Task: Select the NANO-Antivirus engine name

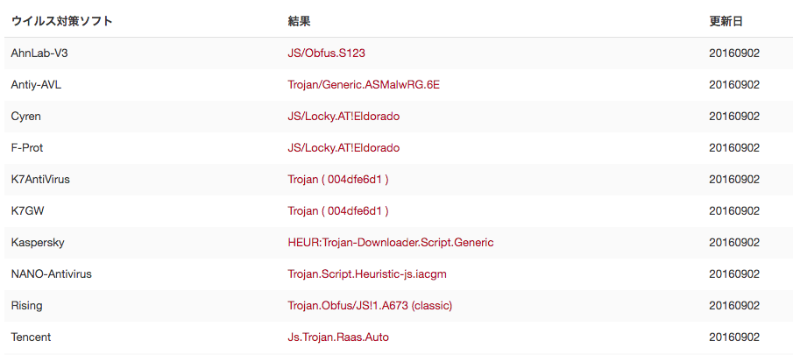Action: point(51,274)
